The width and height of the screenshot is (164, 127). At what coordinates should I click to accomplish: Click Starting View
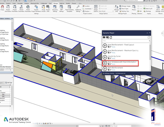pos(124,11)
